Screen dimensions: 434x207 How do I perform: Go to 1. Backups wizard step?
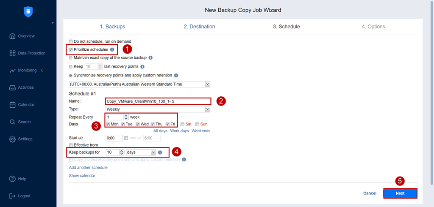click(x=112, y=27)
